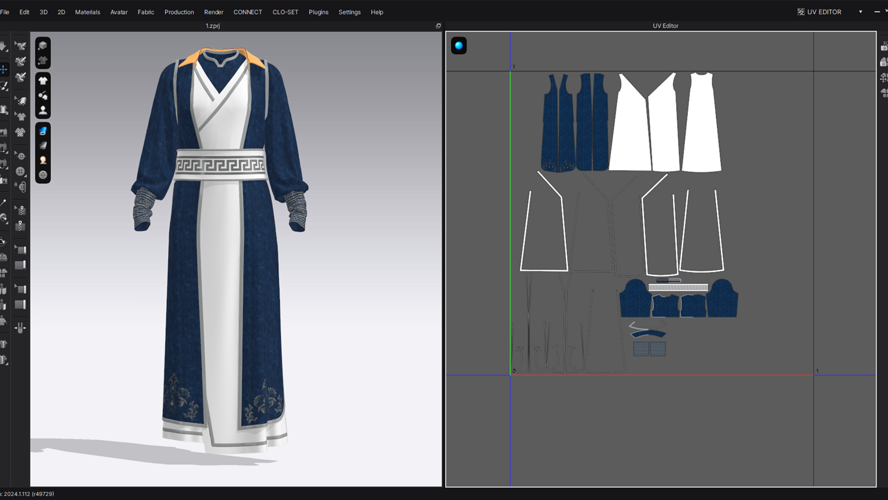Open the Fabric menu
The width and height of the screenshot is (888, 500).
point(146,12)
